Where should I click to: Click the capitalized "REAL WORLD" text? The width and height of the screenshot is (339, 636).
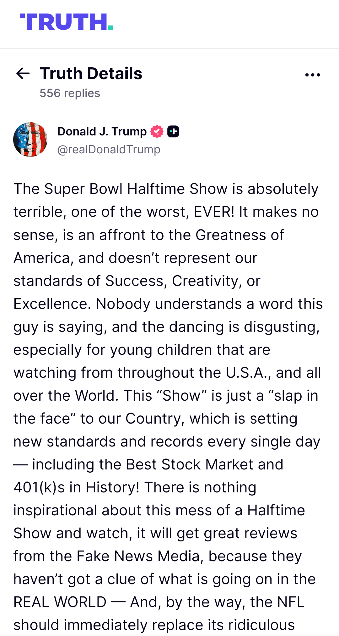60,602
